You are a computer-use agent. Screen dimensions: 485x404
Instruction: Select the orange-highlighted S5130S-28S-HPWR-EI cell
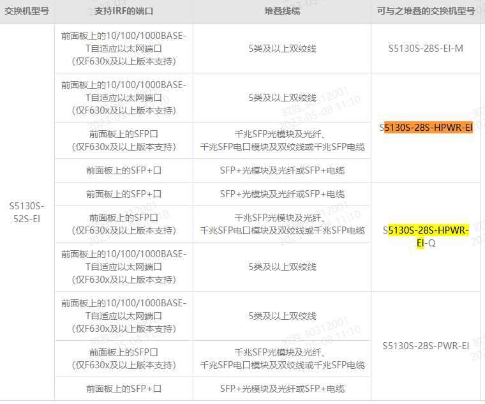click(426, 128)
